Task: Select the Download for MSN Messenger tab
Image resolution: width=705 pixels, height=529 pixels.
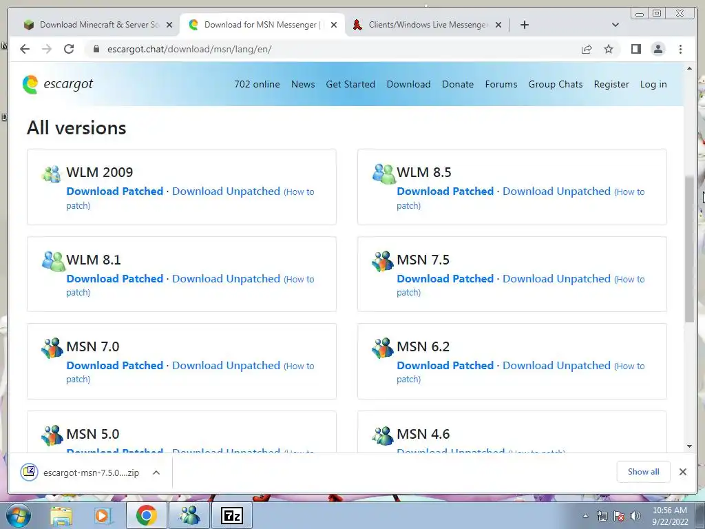Action: point(262,25)
